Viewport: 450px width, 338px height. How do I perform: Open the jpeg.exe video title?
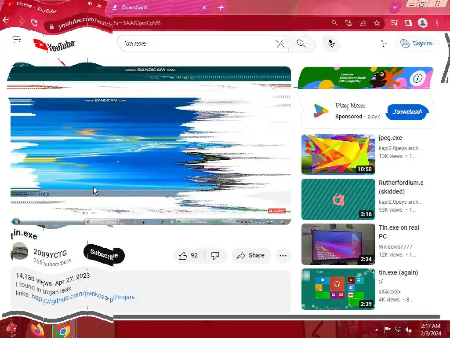(x=390, y=138)
